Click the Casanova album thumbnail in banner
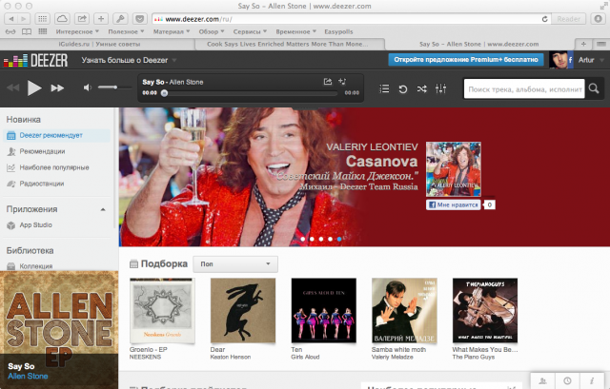 pyautogui.click(x=454, y=169)
